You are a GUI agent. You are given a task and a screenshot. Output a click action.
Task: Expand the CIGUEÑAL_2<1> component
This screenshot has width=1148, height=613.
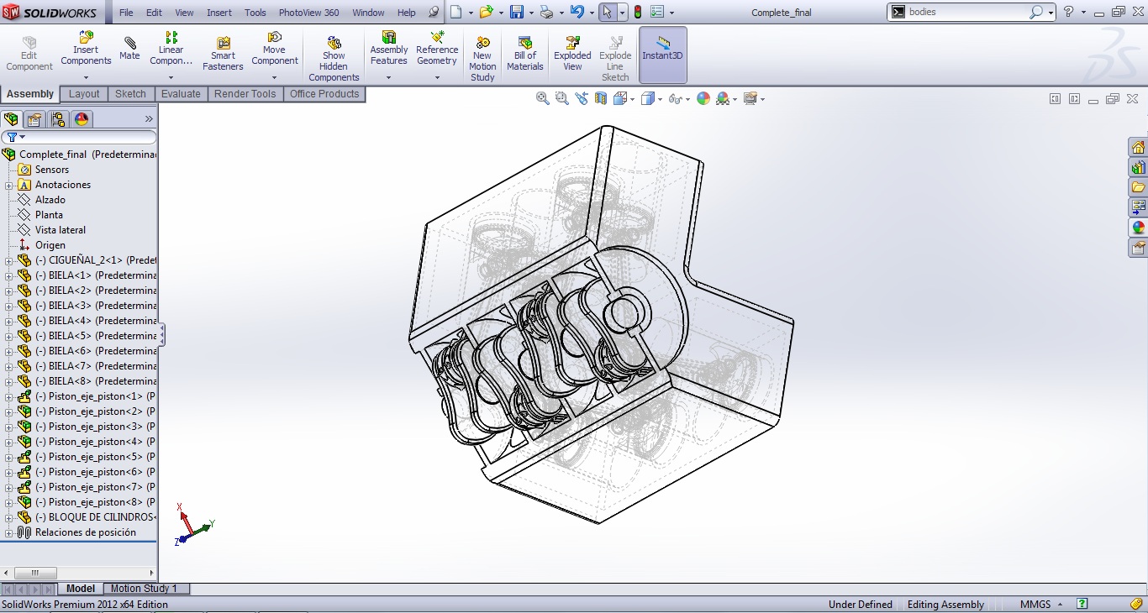click(9, 260)
